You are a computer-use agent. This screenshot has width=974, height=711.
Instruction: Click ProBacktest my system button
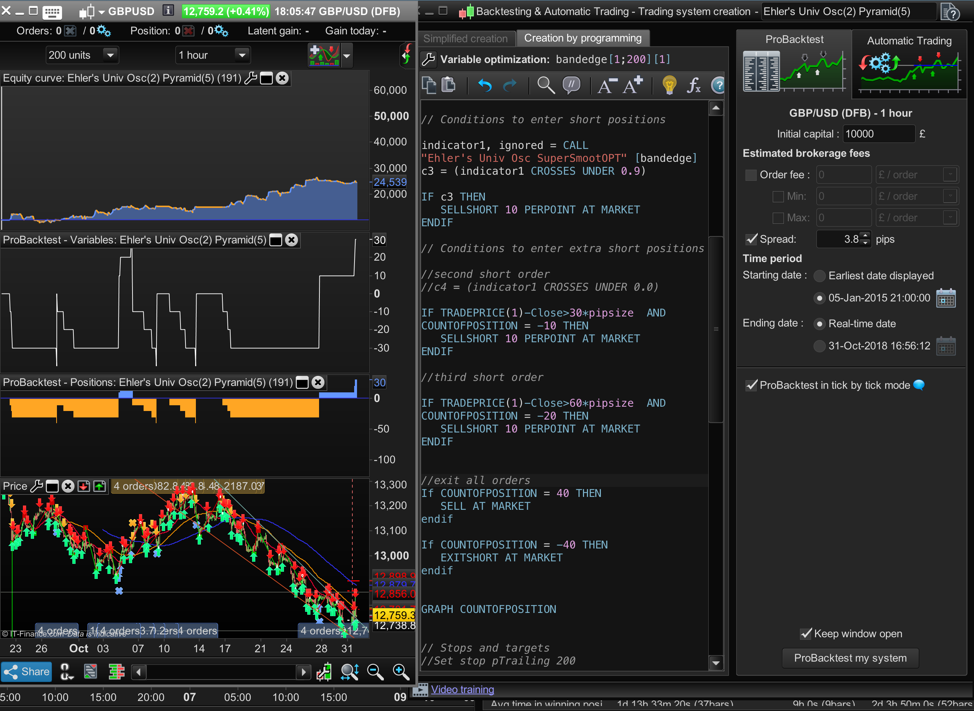[850, 658]
